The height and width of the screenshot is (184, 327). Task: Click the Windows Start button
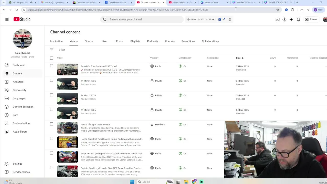click(x=132, y=182)
